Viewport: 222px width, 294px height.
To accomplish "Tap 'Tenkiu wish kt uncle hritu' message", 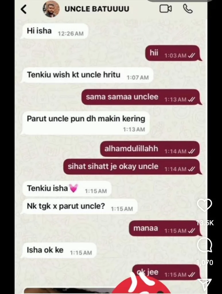I will point(87,75).
